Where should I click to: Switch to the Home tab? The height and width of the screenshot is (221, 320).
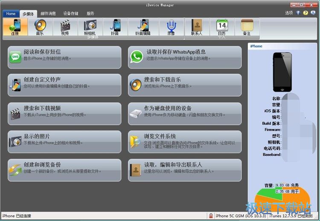coord(11,14)
